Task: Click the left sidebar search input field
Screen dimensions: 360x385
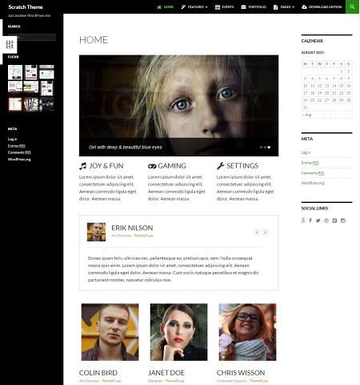Action: (32, 37)
